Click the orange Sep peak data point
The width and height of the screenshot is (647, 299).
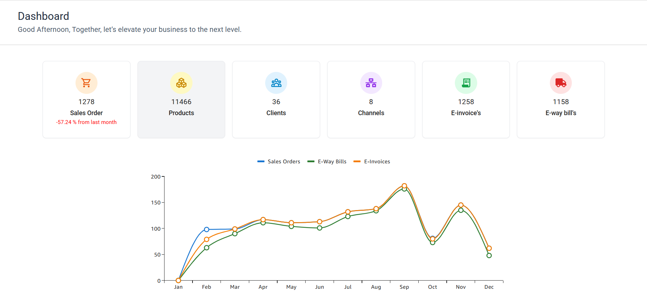point(404,186)
